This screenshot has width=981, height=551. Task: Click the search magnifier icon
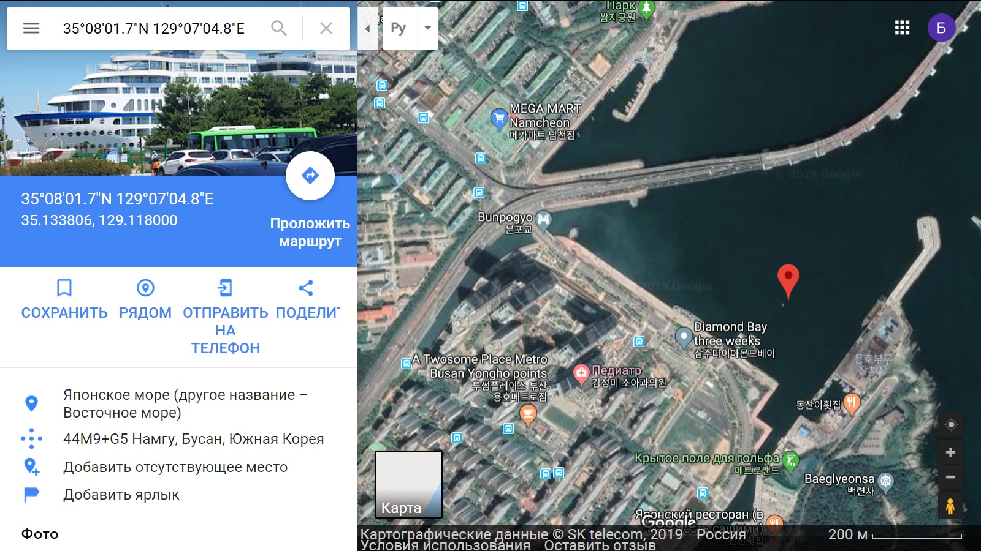coord(279,28)
